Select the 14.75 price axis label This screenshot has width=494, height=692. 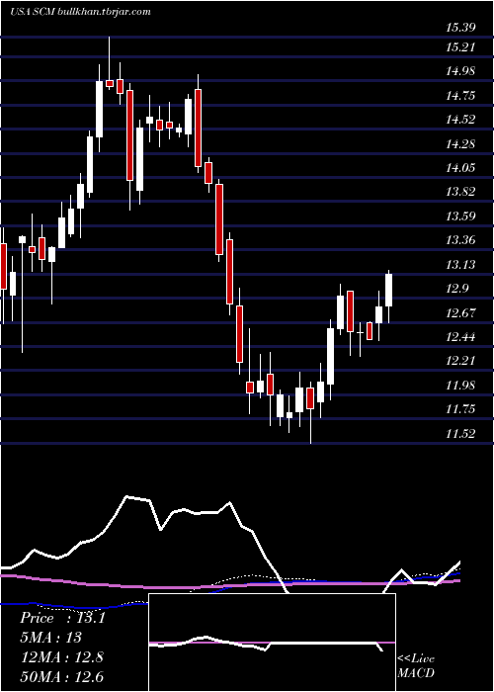[x=460, y=95]
